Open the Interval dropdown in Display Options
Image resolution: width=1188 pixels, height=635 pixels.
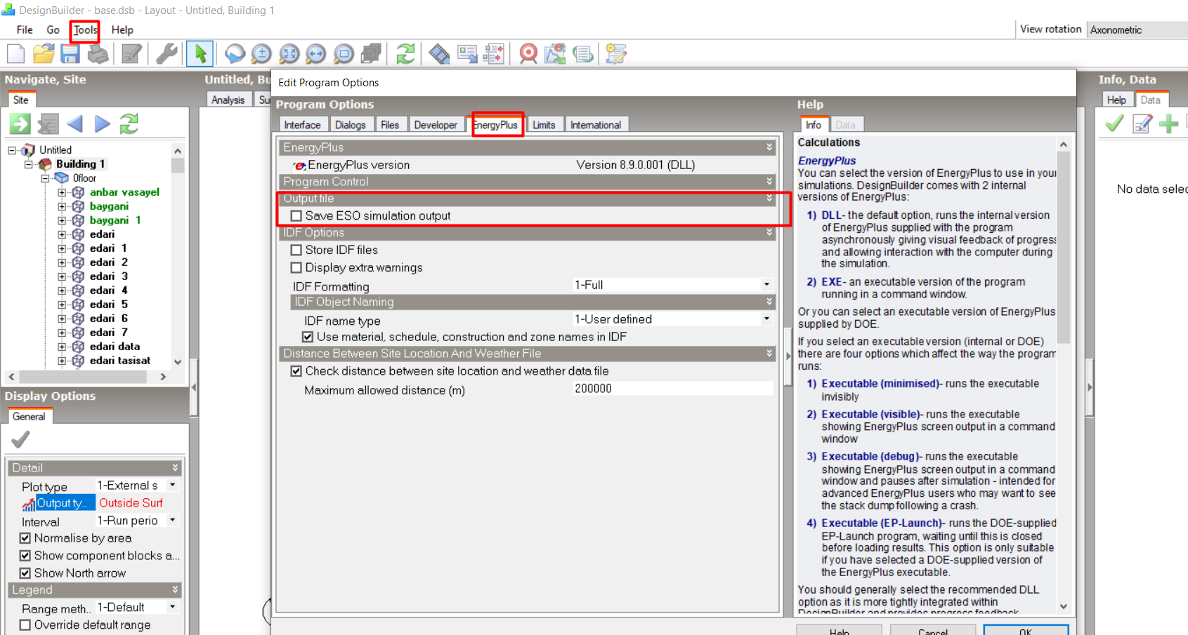pos(172,521)
